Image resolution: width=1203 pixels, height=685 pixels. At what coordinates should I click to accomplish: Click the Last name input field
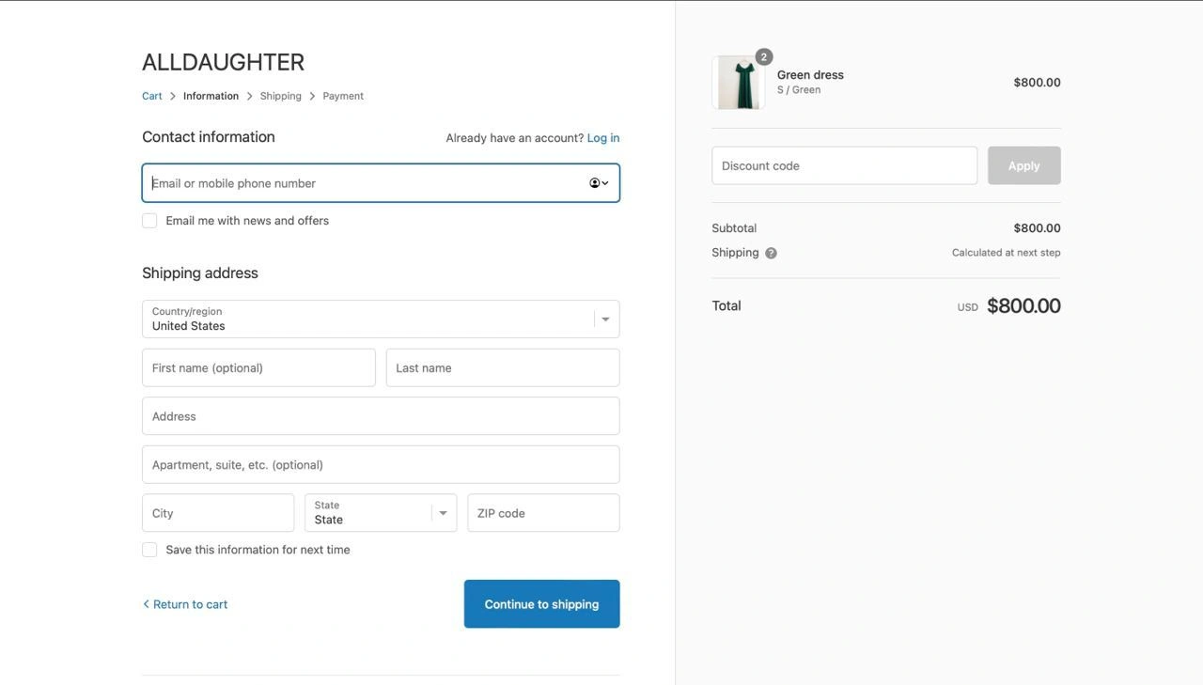pos(503,368)
